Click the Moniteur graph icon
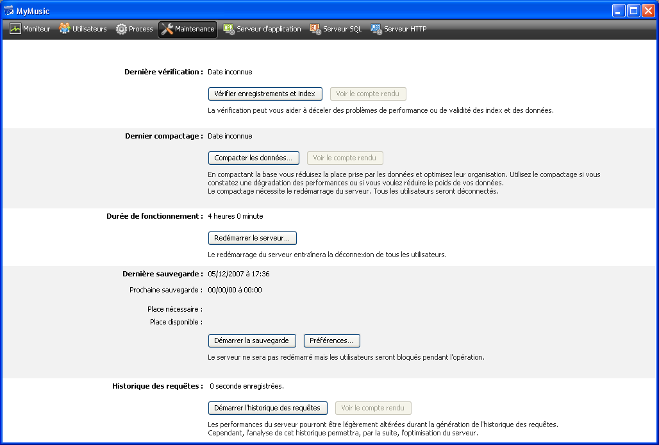This screenshot has height=445, width=659. [x=15, y=29]
